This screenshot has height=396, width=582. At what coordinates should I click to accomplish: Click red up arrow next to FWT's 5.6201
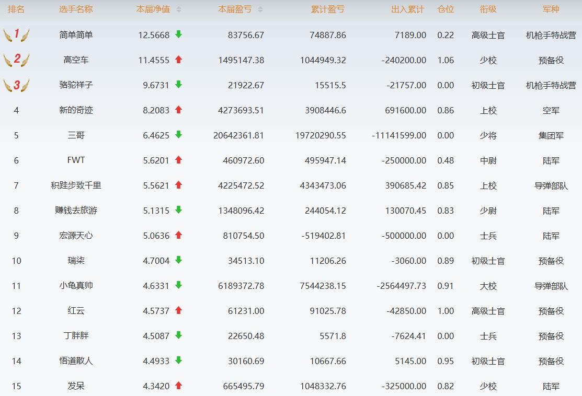pyautogui.click(x=178, y=160)
